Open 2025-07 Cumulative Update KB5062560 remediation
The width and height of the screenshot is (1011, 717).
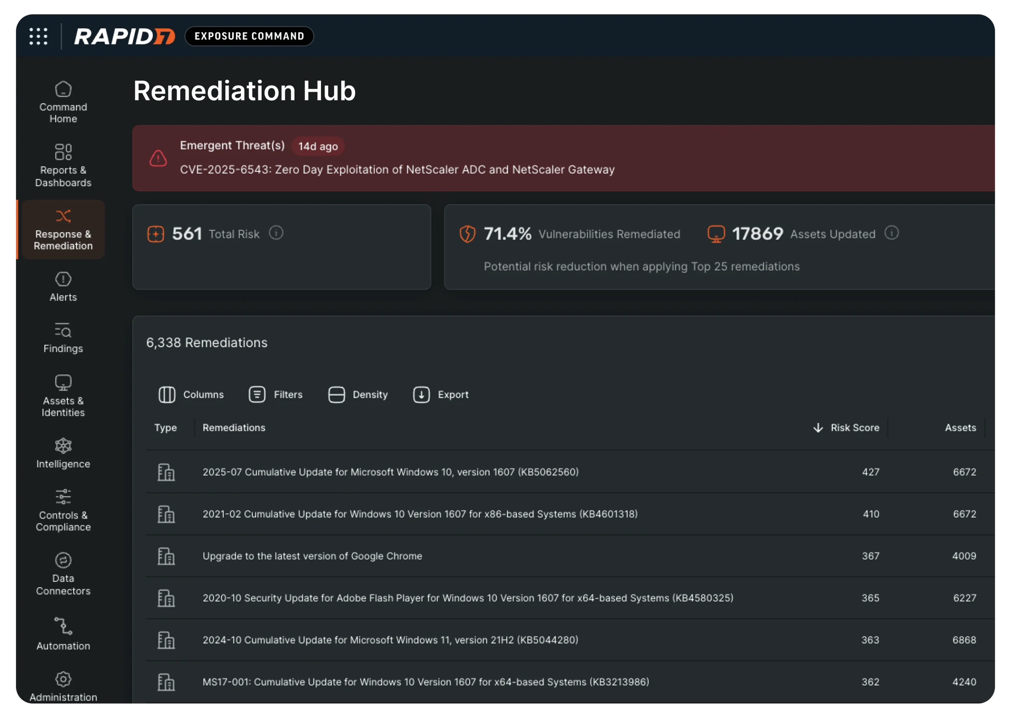(x=390, y=472)
